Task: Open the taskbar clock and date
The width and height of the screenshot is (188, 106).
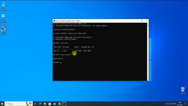Action: (x=180, y=104)
